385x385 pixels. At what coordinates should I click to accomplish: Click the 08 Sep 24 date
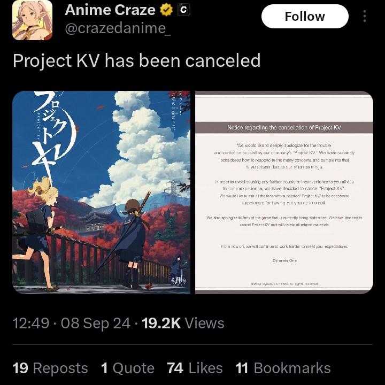pos(96,323)
